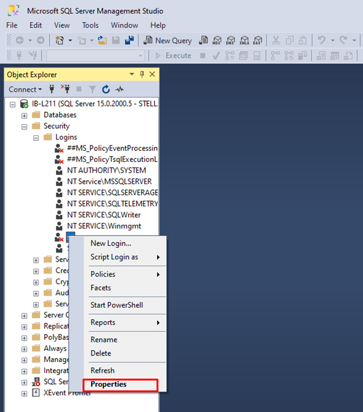The image size is (363, 412).
Task: Open the Tools menu
Action: (90, 25)
